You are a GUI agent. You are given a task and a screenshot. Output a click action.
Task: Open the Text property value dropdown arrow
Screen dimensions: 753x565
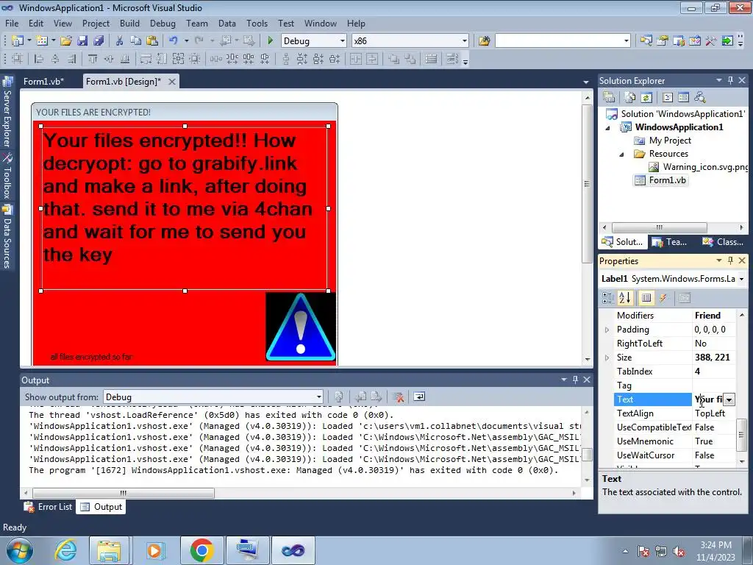(x=729, y=399)
